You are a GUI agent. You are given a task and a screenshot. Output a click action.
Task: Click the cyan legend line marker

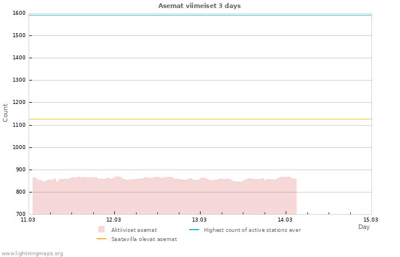[194, 230]
